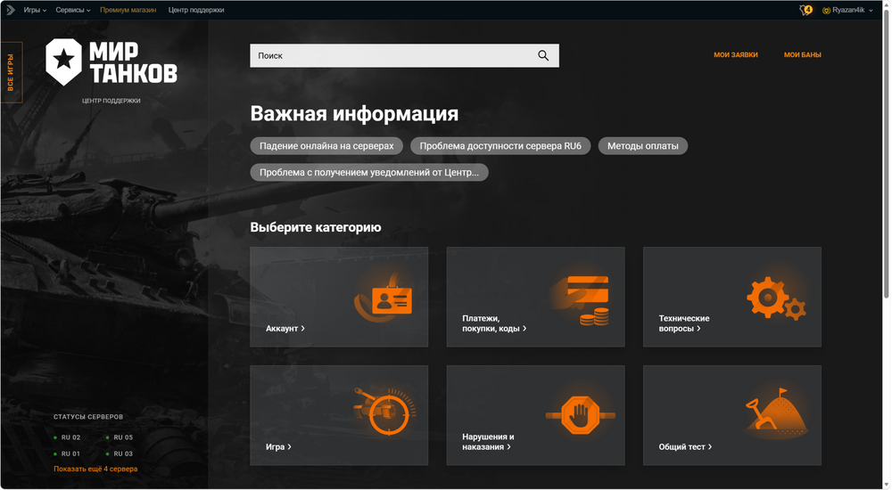Click the ЦЕНТР ПОДДЕРЖКИ caption under logo
Image resolution: width=892 pixels, height=490 pixels.
[x=111, y=101]
